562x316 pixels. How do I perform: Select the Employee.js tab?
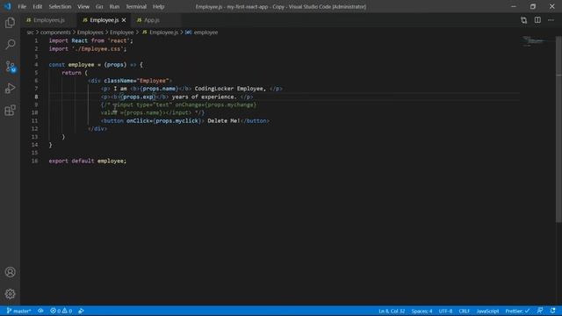point(104,20)
